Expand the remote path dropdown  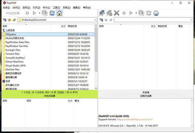(x=191, y=20)
